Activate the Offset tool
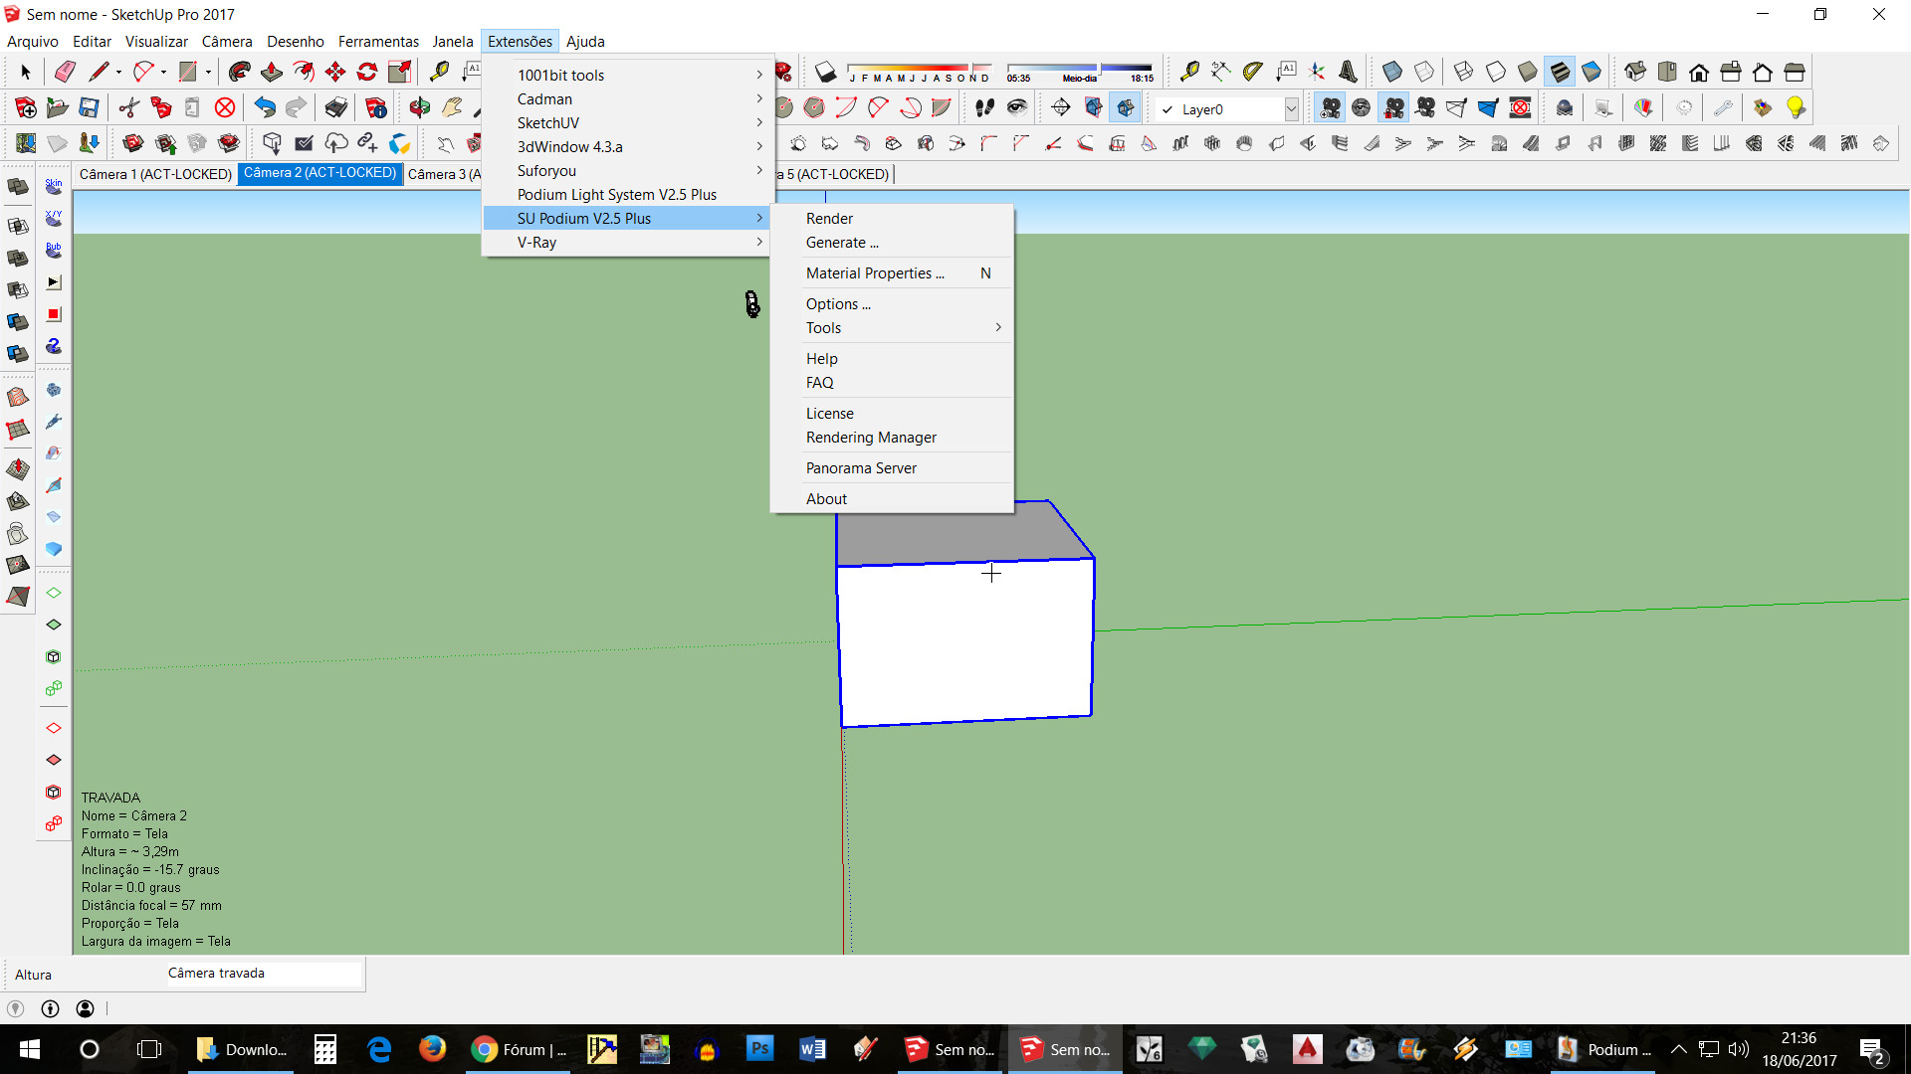Screen dimensions: 1911x1074 (304, 72)
